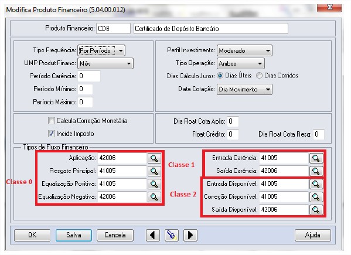The width and height of the screenshot is (351, 255).
Task: Click the Período Mínimo input
Action: click(x=86, y=89)
